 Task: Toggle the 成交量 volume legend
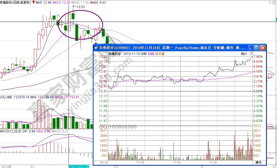point(160,54)
